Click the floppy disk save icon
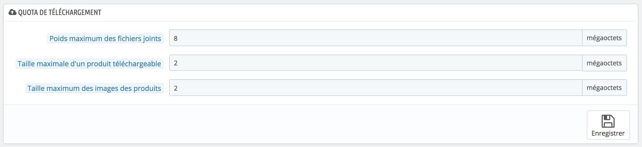 (x=608, y=121)
